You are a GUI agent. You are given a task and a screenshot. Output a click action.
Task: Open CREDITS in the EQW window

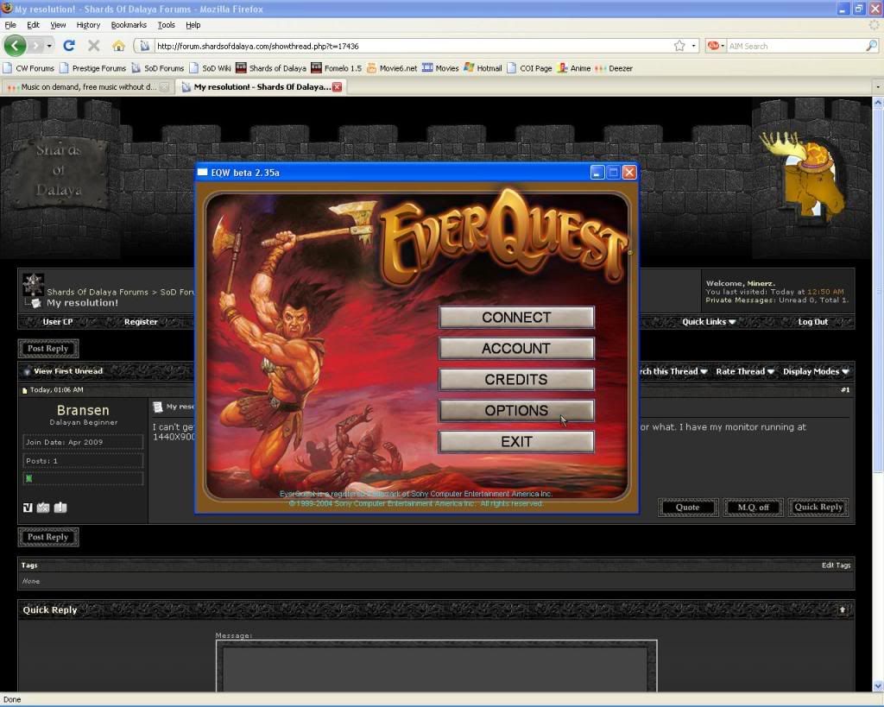[x=516, y=380]
